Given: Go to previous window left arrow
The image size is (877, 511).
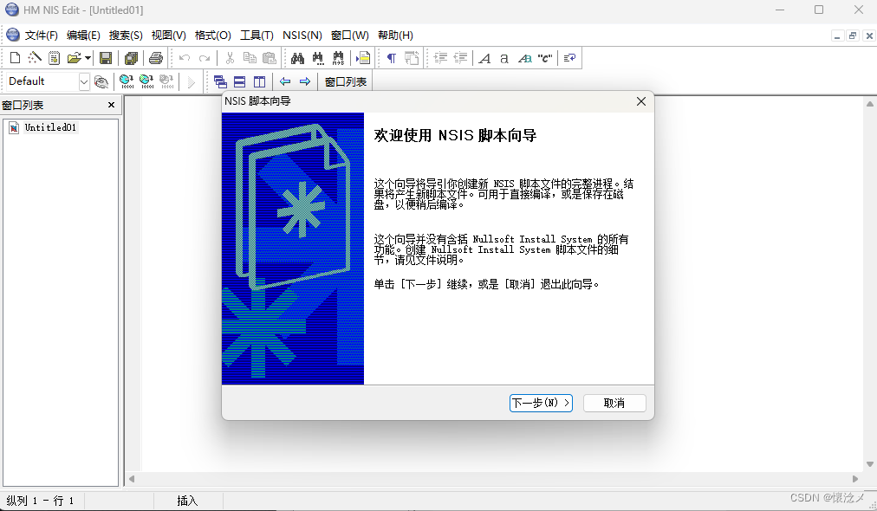Looking at the screenshot, I should pos(285,81).
